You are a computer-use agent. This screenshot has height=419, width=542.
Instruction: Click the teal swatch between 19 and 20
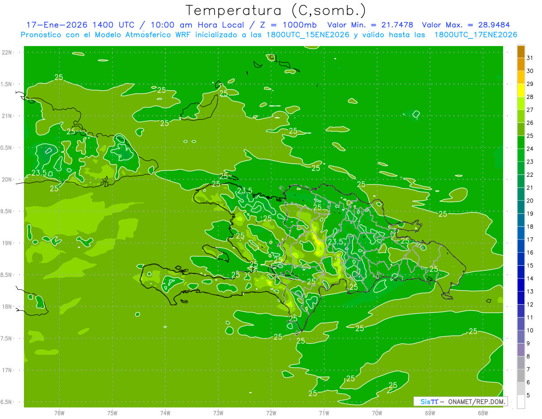[x=521, y=207]
